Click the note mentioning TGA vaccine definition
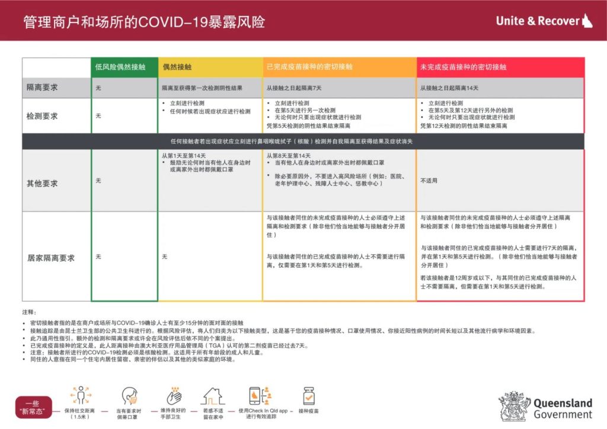The width and height of the screenshot is (607, 429). click(x=169, y=345)
